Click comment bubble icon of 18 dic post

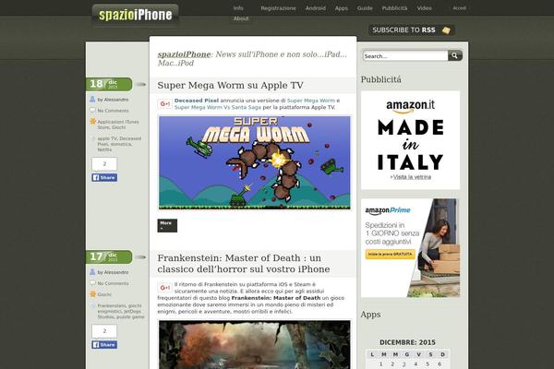(x=92, y=110)
